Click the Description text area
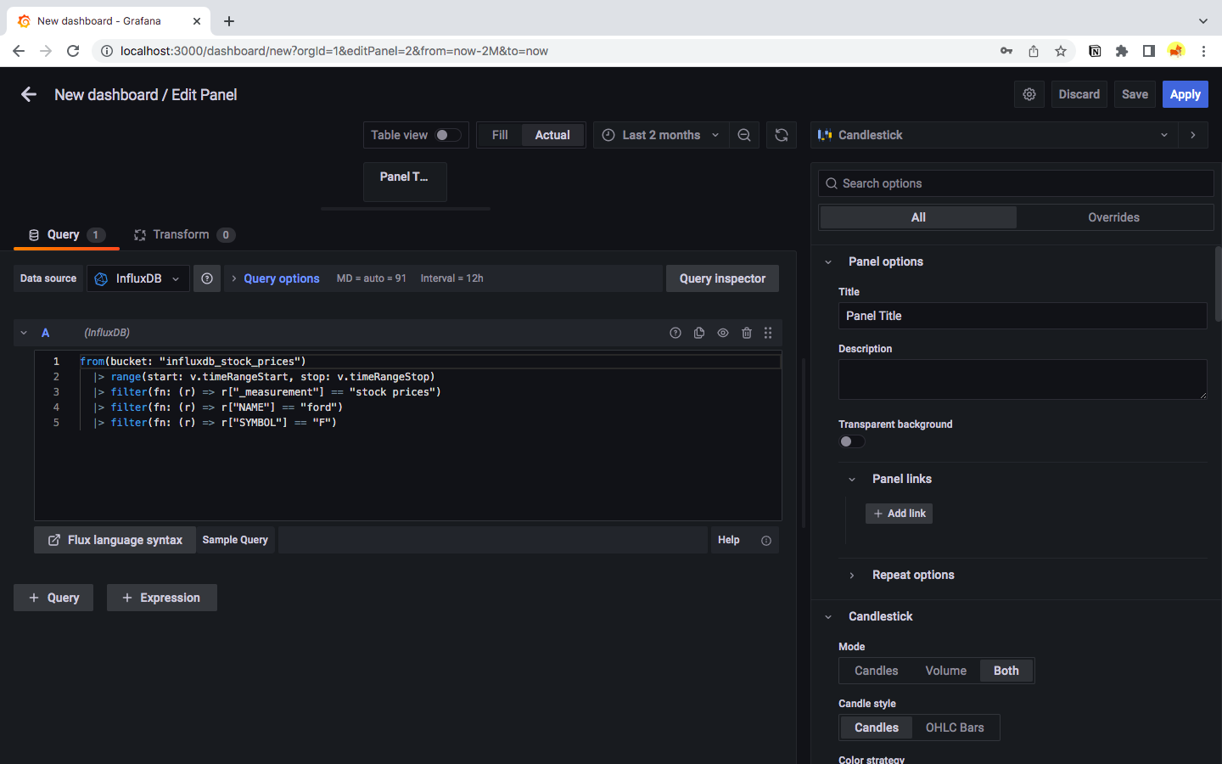 [x=1023, y=379]
